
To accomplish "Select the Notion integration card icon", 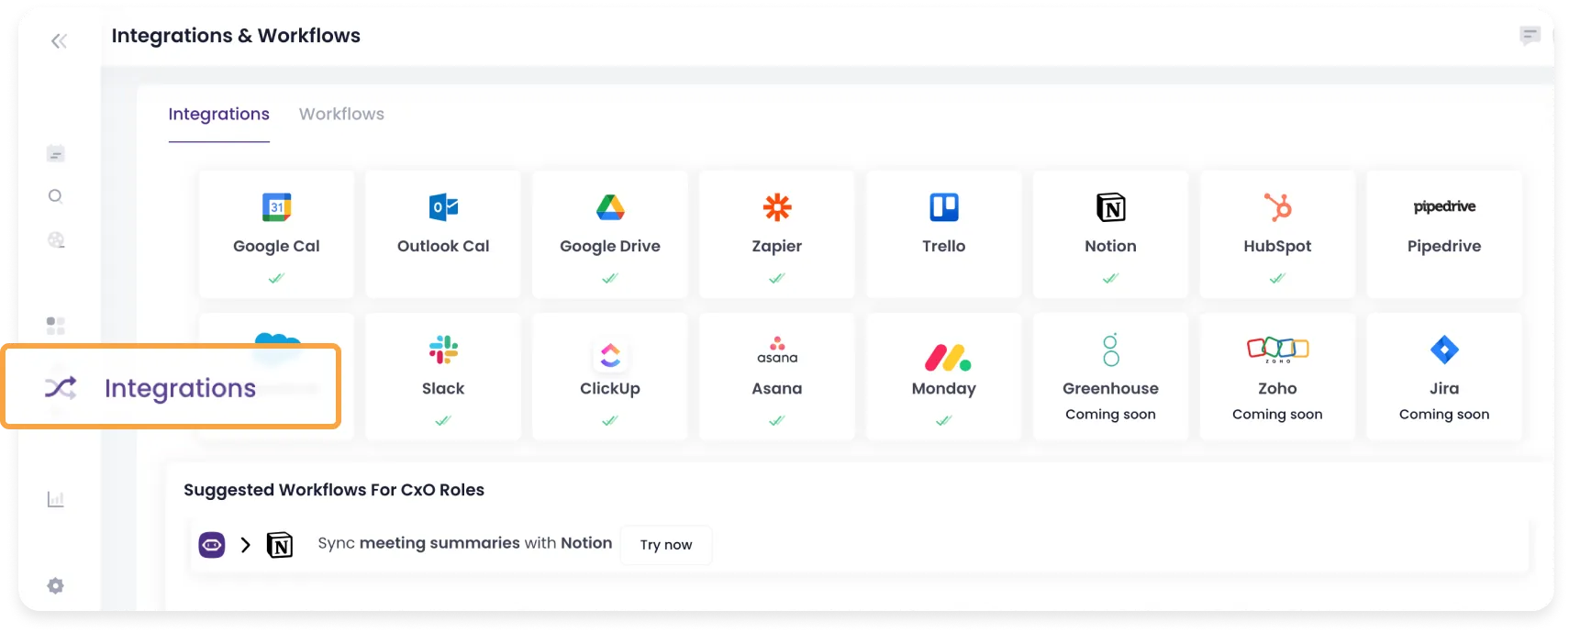I will point(1111,207).
